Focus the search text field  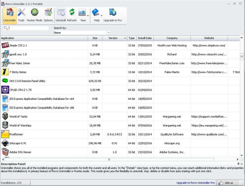point(28,28)
